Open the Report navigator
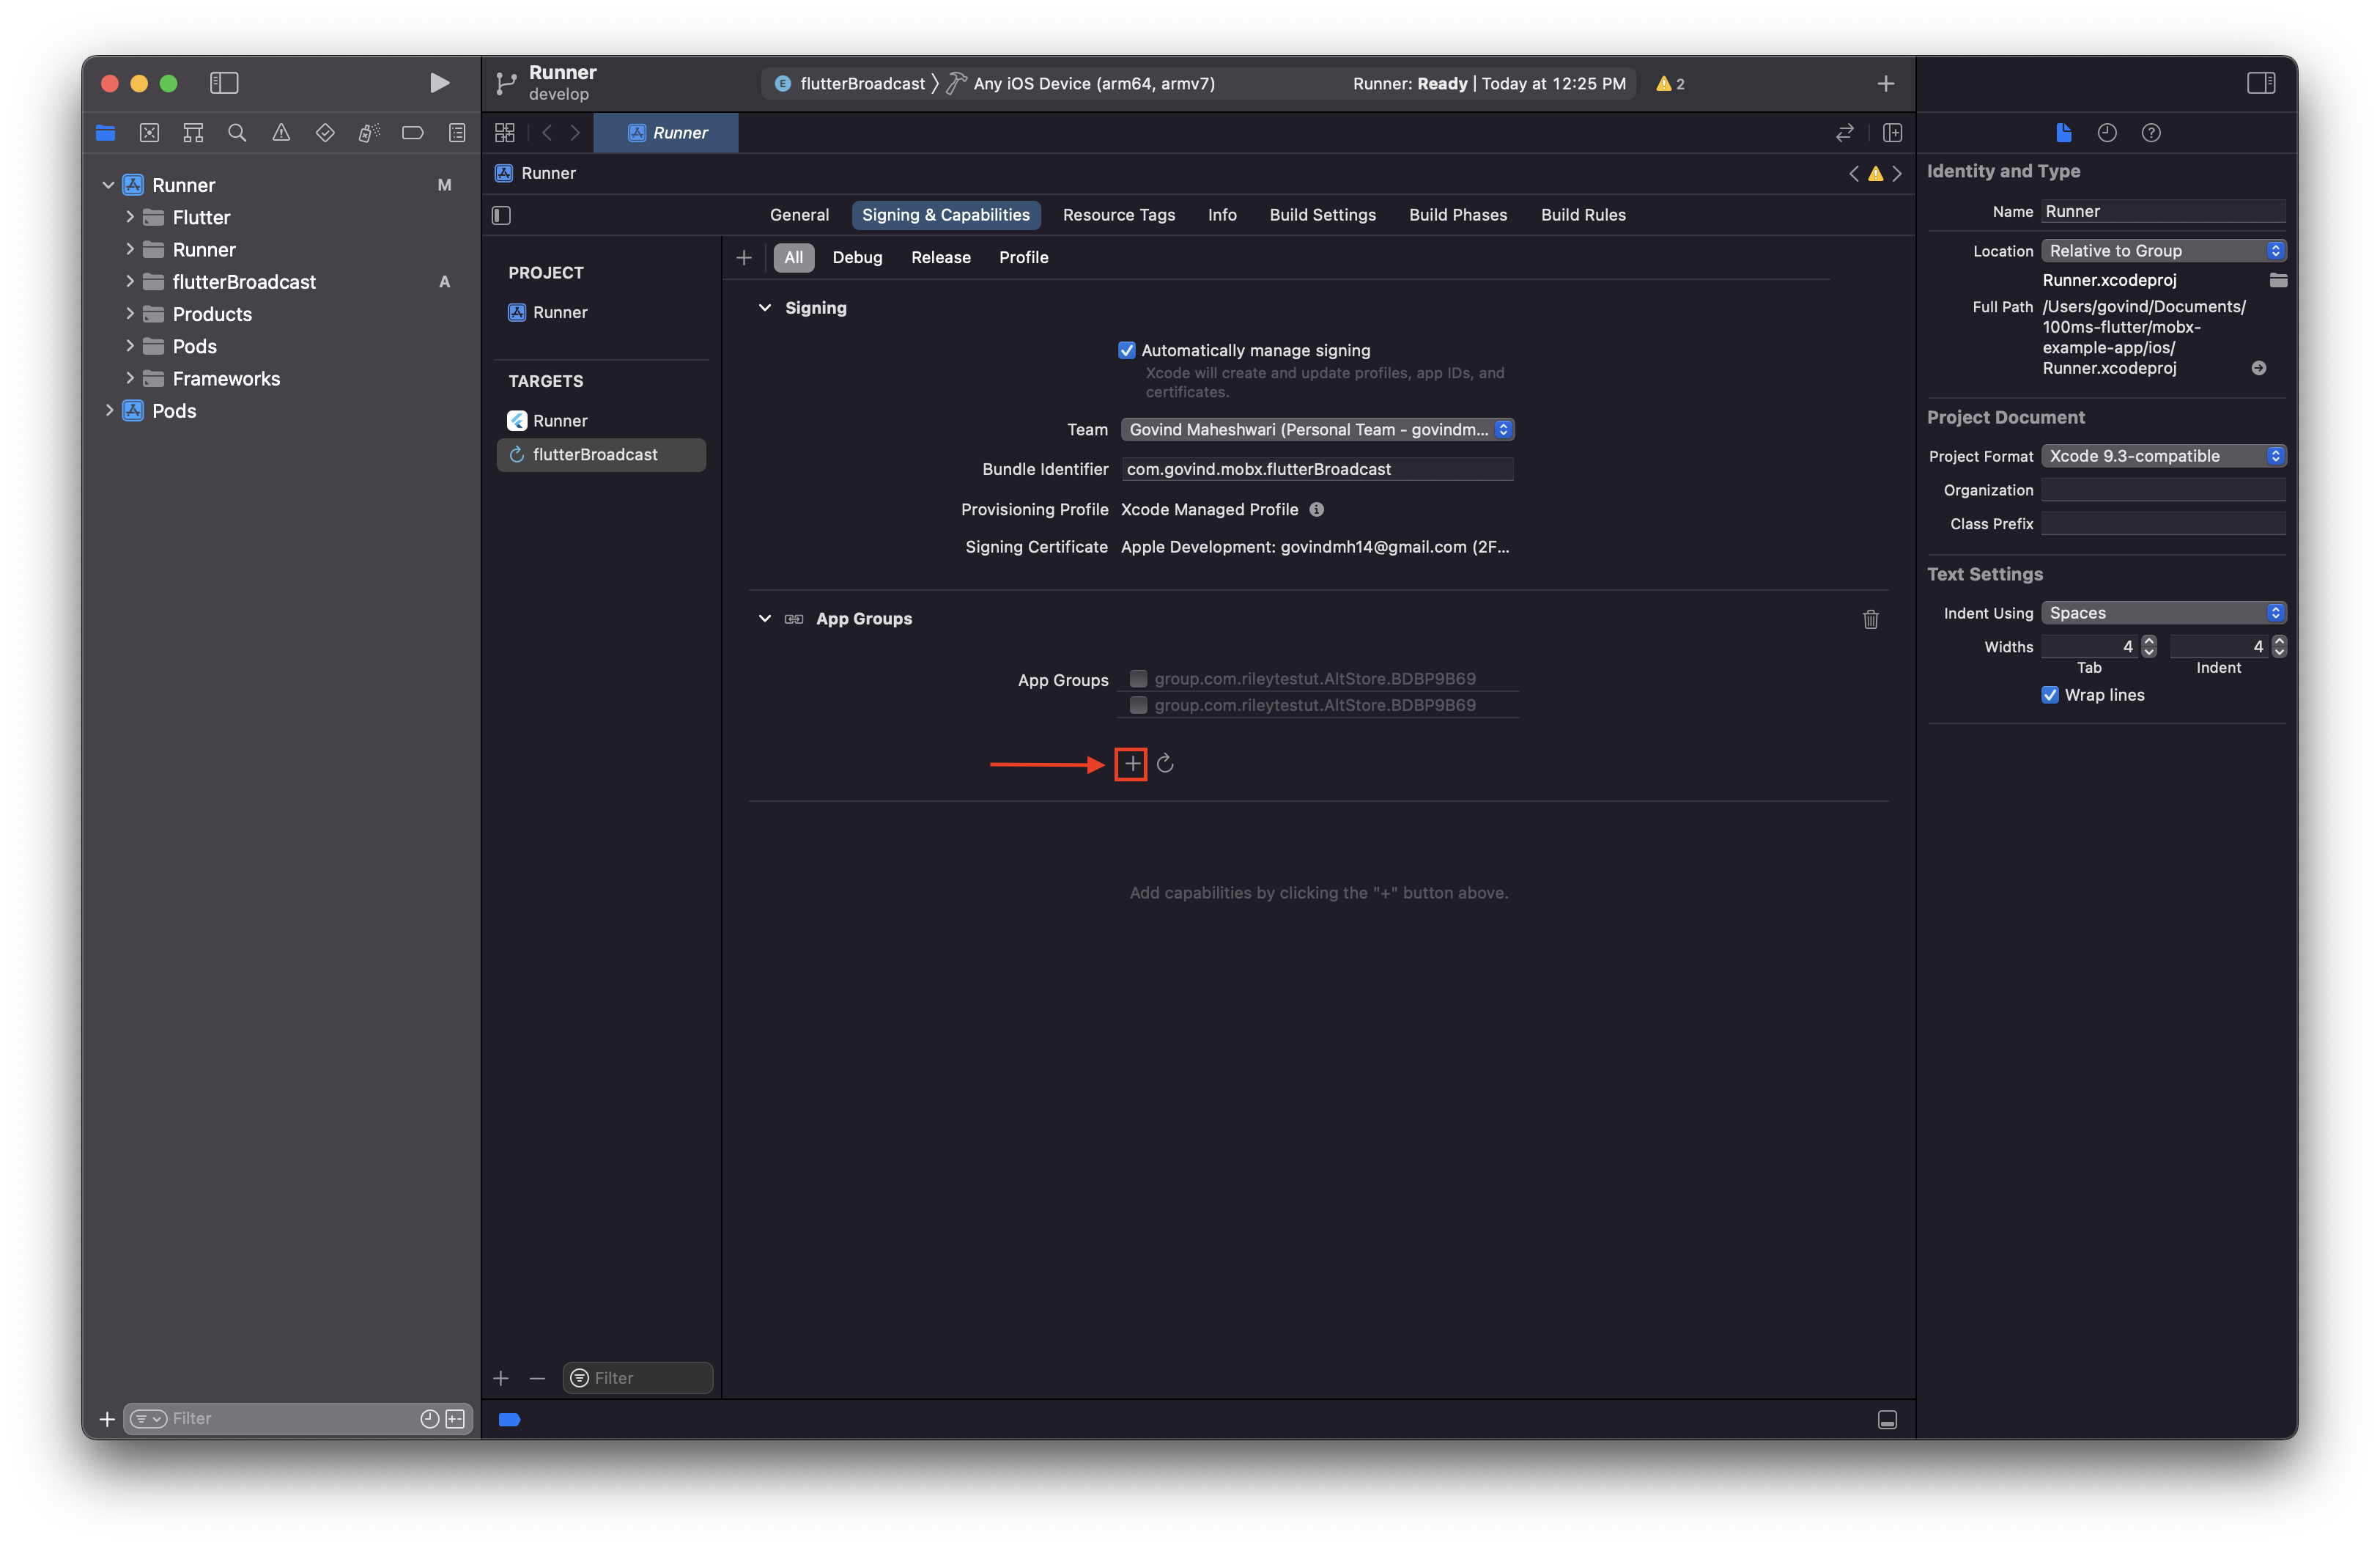Viewport: 2380px width, 1548px height. [456, 132]
